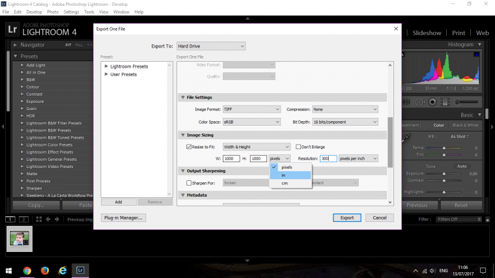Launch Google Chrome from taskbar

pos(27,270)
